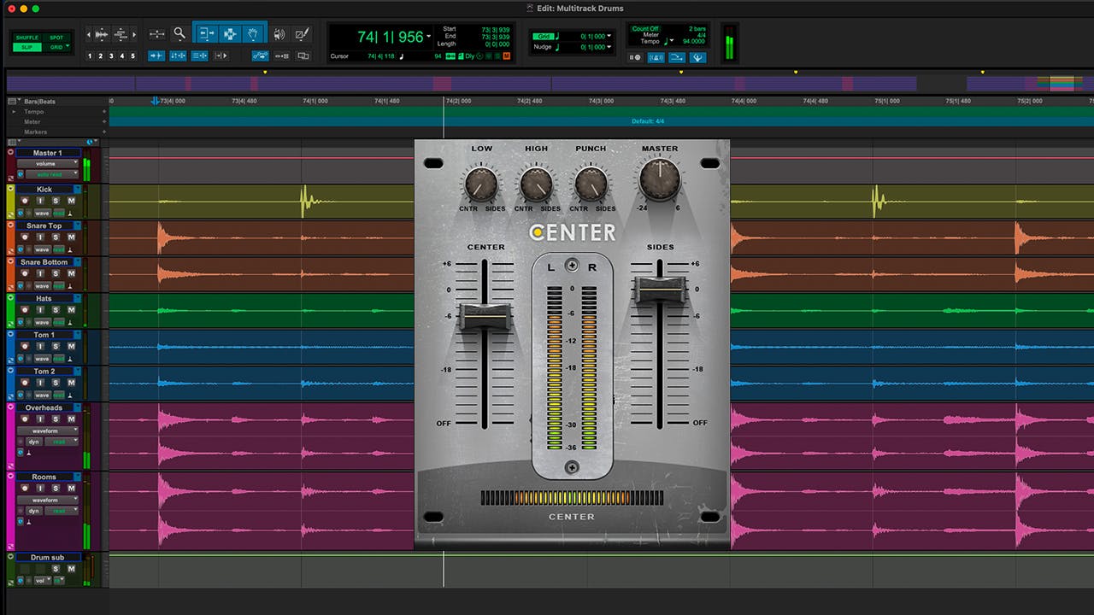The height and width of the screenshot is (615, 1094).
Task: Select the Scrubber speaker tool
Action: coord(279,34)
